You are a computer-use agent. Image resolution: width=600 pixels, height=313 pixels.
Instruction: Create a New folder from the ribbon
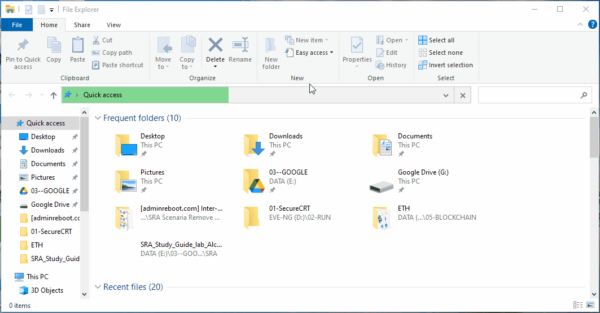pos(271,54)
